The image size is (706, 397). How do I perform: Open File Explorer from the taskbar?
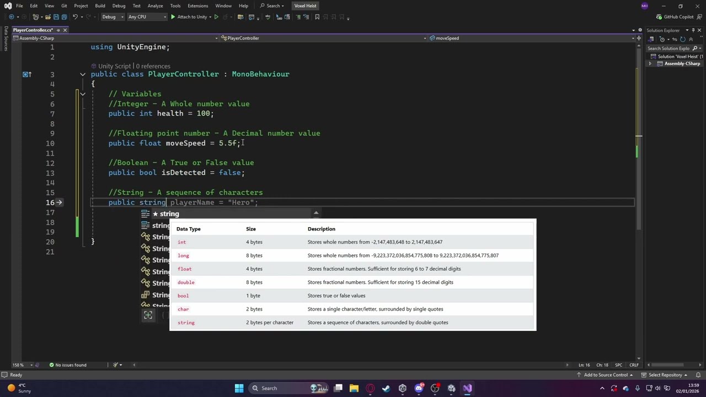click(354, 388)
